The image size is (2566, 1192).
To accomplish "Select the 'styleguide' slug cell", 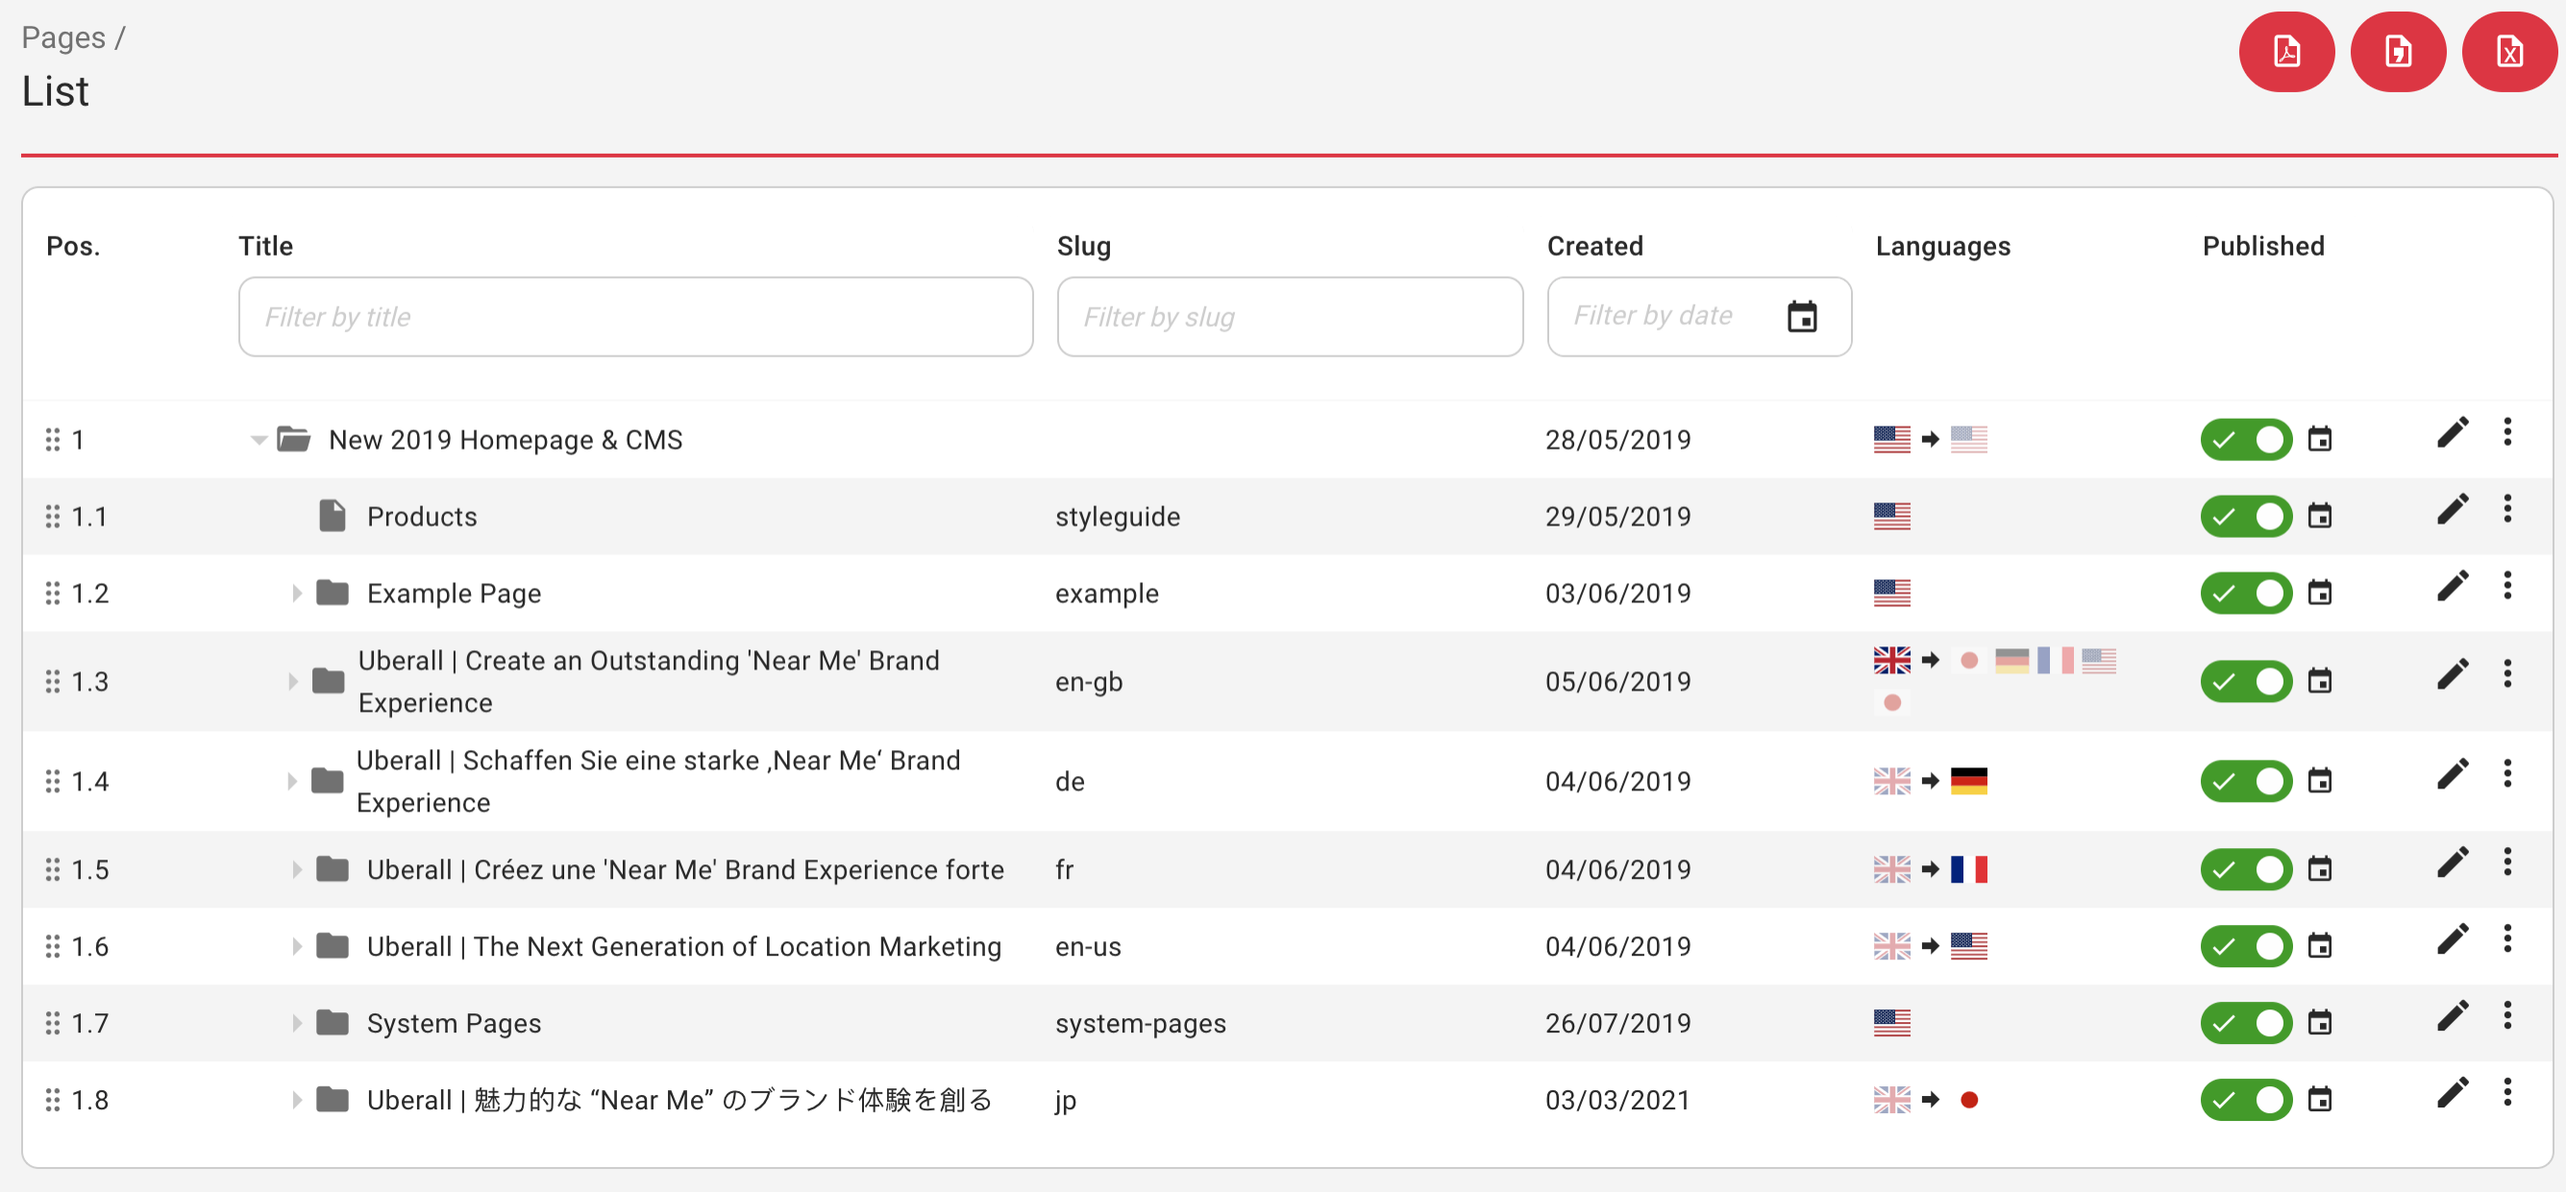I will pyautogui.click(x=1118, y=516).
